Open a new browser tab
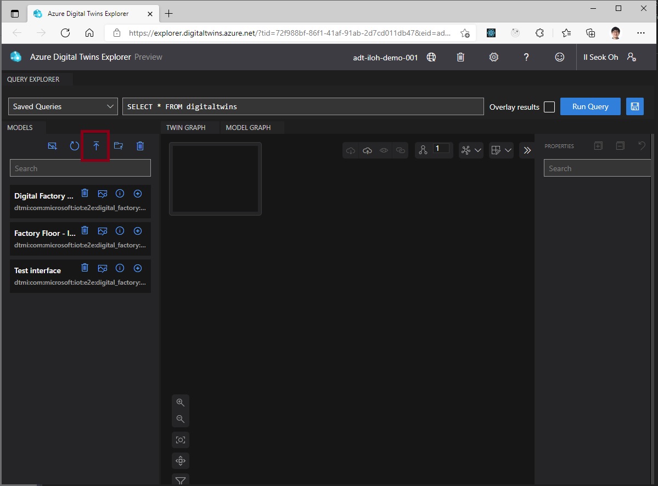The height and width of the screenshot is (486, 658). click(x=168, y=13)
